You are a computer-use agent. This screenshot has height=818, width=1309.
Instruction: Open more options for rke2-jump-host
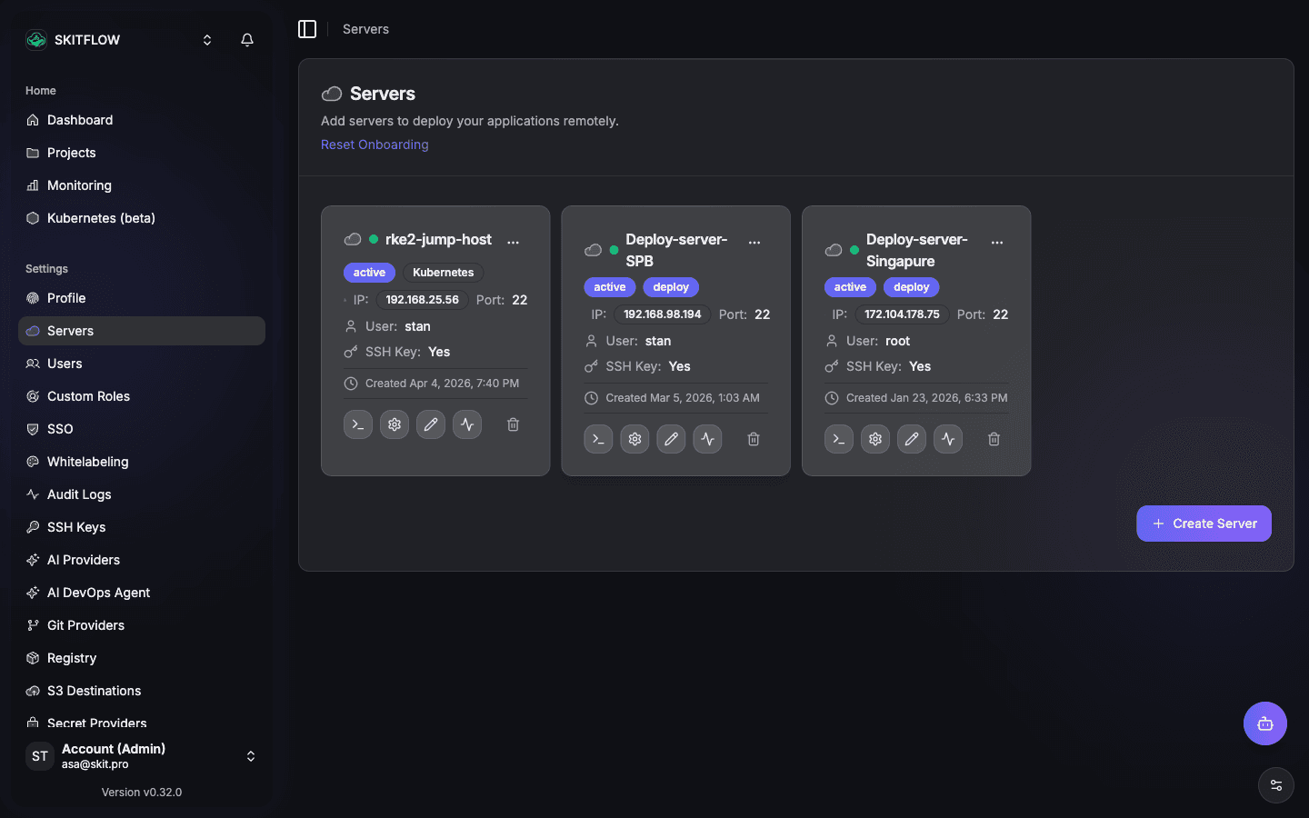tap(514, 242)
